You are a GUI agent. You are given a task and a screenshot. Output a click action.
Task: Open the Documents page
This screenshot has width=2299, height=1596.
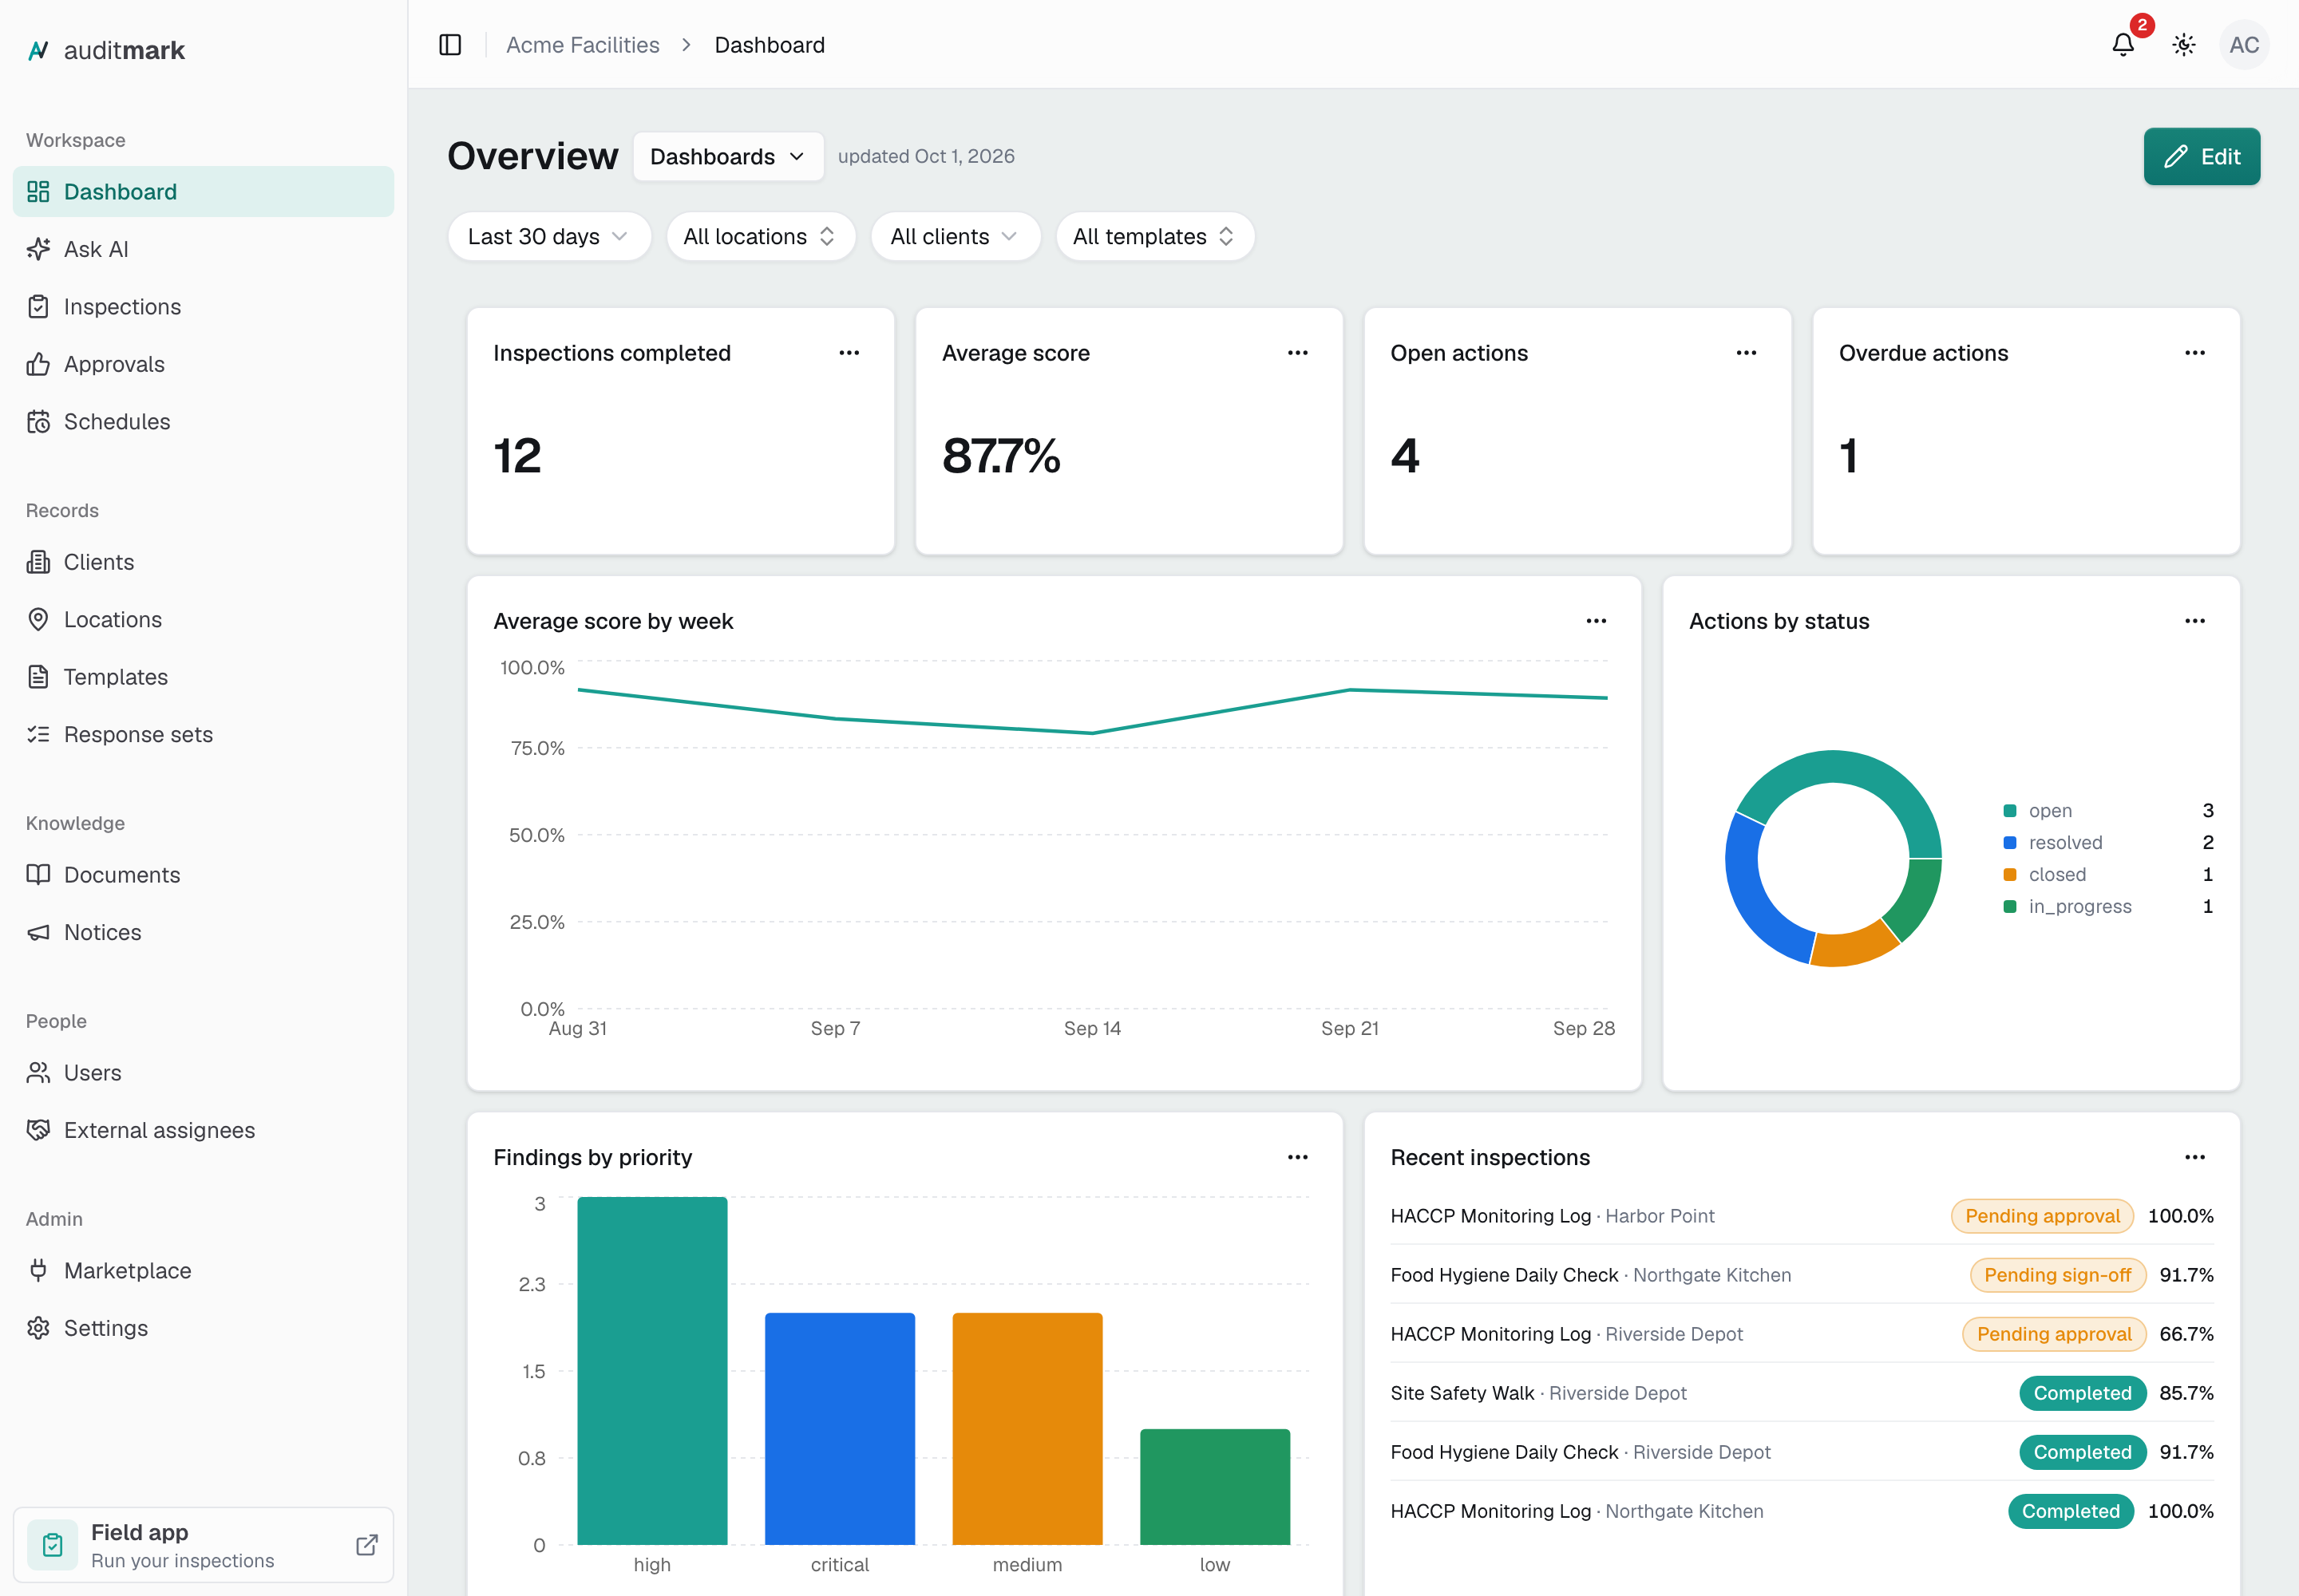click(203, 875)
